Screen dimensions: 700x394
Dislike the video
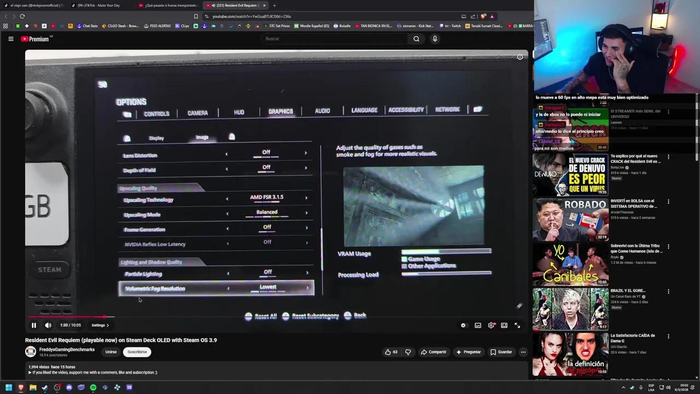click(x=408, y=352)
